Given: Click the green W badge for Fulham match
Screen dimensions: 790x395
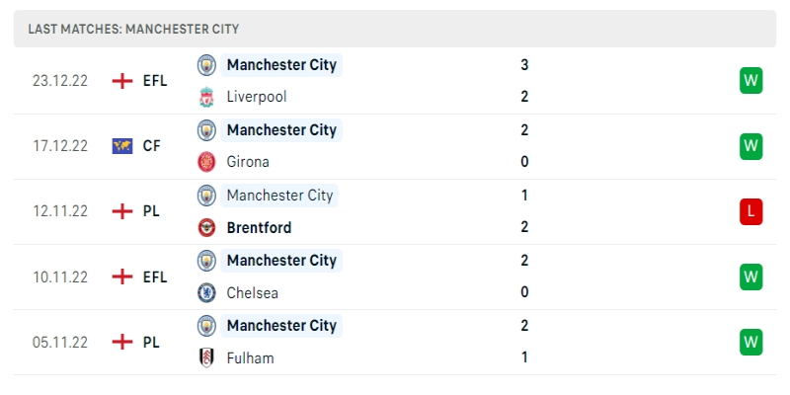Looking at the screenshot, I should (751, 342).
